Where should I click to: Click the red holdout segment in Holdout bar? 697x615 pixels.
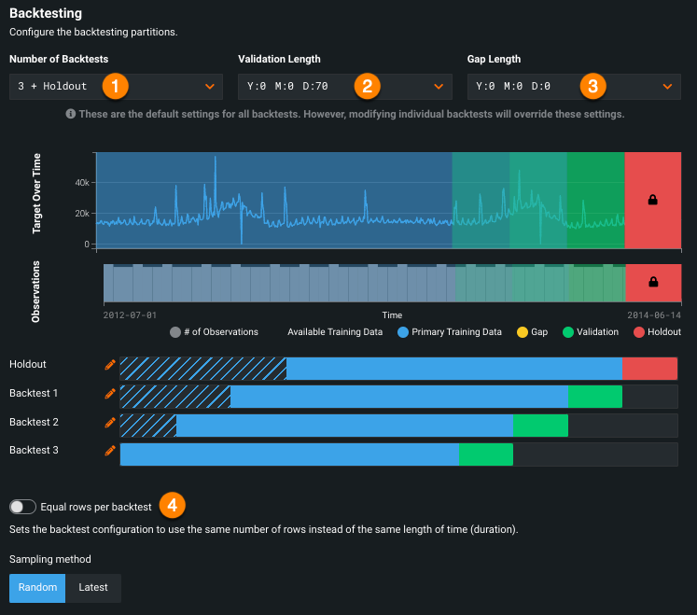click(x=649, y=369)
